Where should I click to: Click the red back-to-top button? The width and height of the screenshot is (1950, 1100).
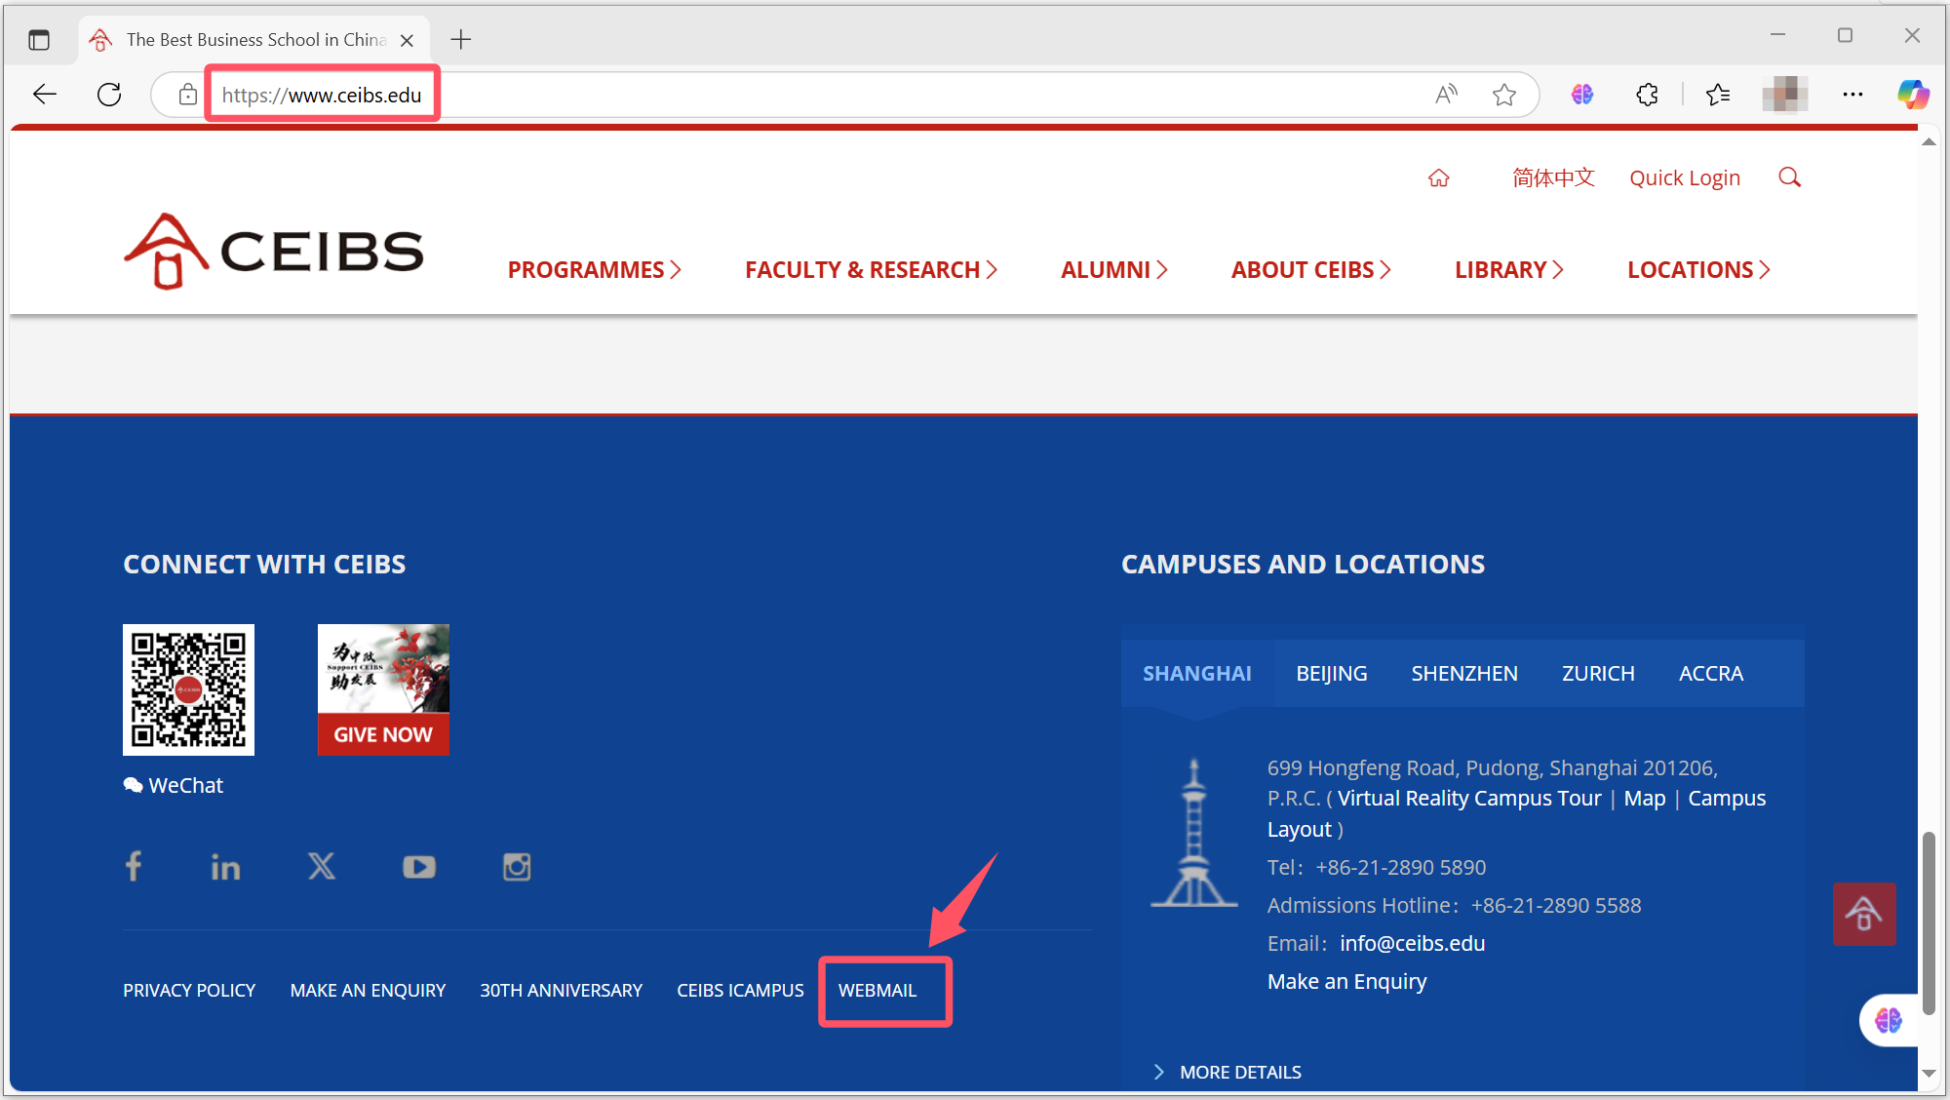point(1864,914)
